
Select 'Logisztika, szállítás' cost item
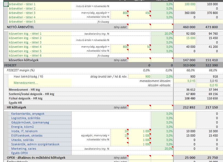click(x=40, y=118)
